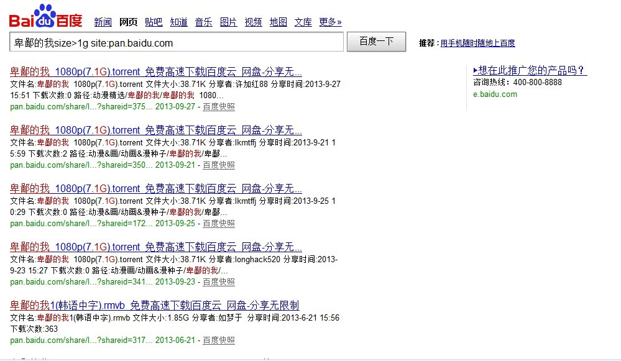This screenshot has width=621, height=361.
Task: Go to 音乐 music search
Action: 203,22
